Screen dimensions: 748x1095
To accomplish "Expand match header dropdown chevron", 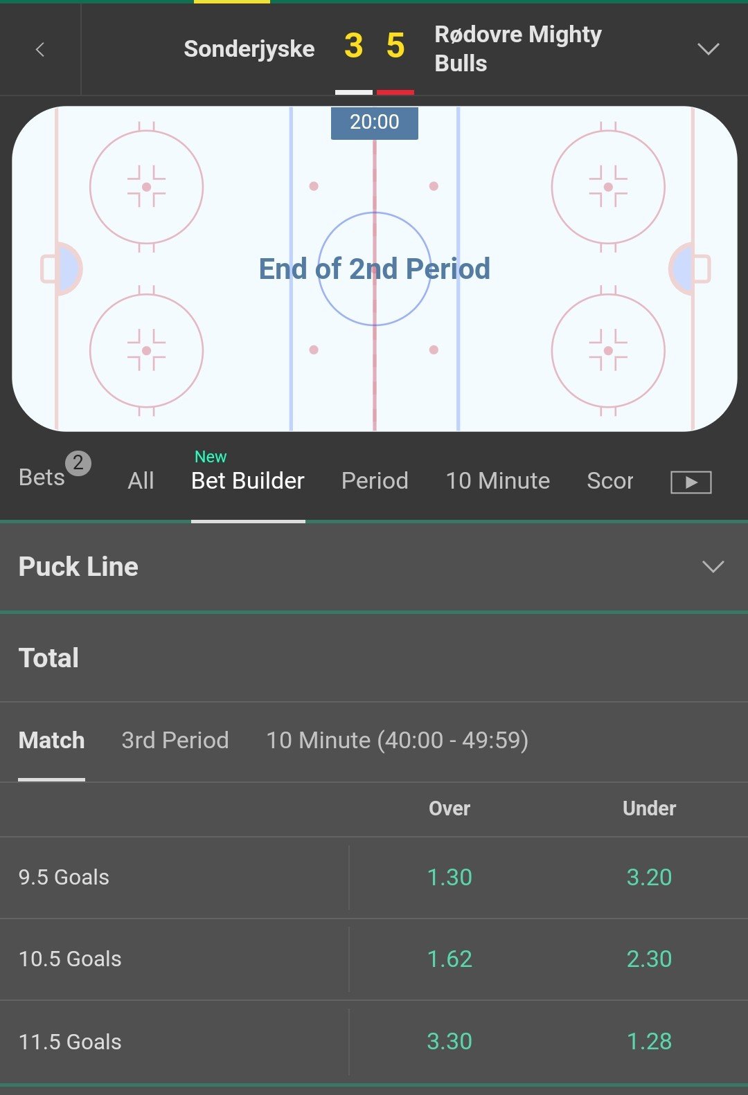I will (x=709, y=49).
